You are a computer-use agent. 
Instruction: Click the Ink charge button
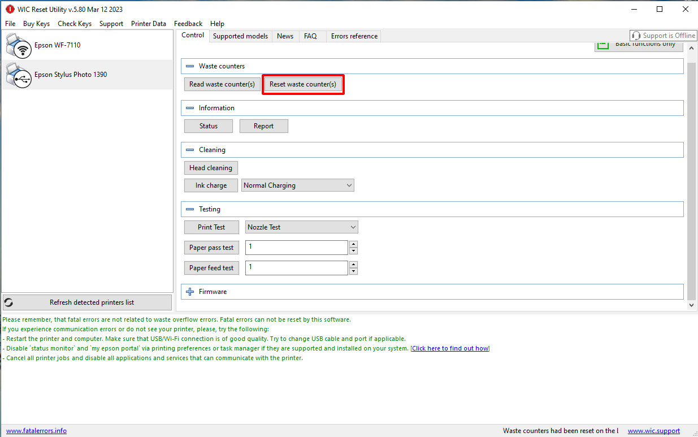[211, 185]
